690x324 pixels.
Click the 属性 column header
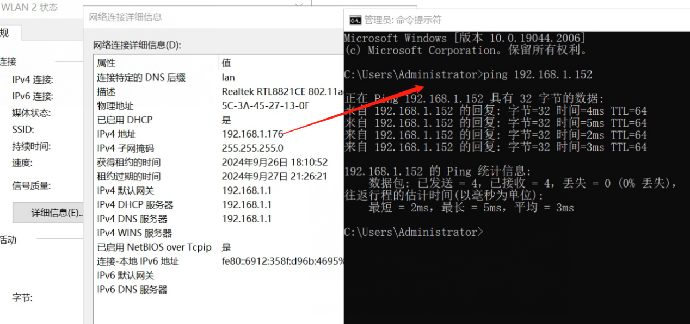click(106, 63)
